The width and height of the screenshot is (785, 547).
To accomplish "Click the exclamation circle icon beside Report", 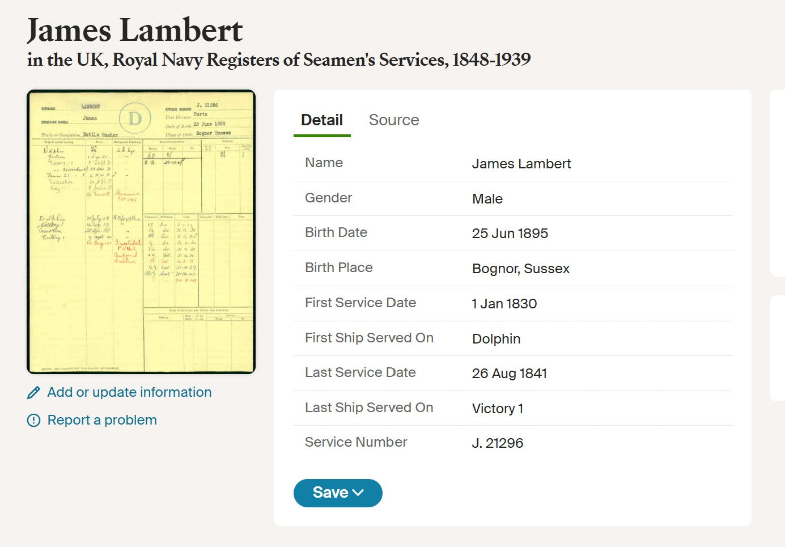I will [34, 420].
